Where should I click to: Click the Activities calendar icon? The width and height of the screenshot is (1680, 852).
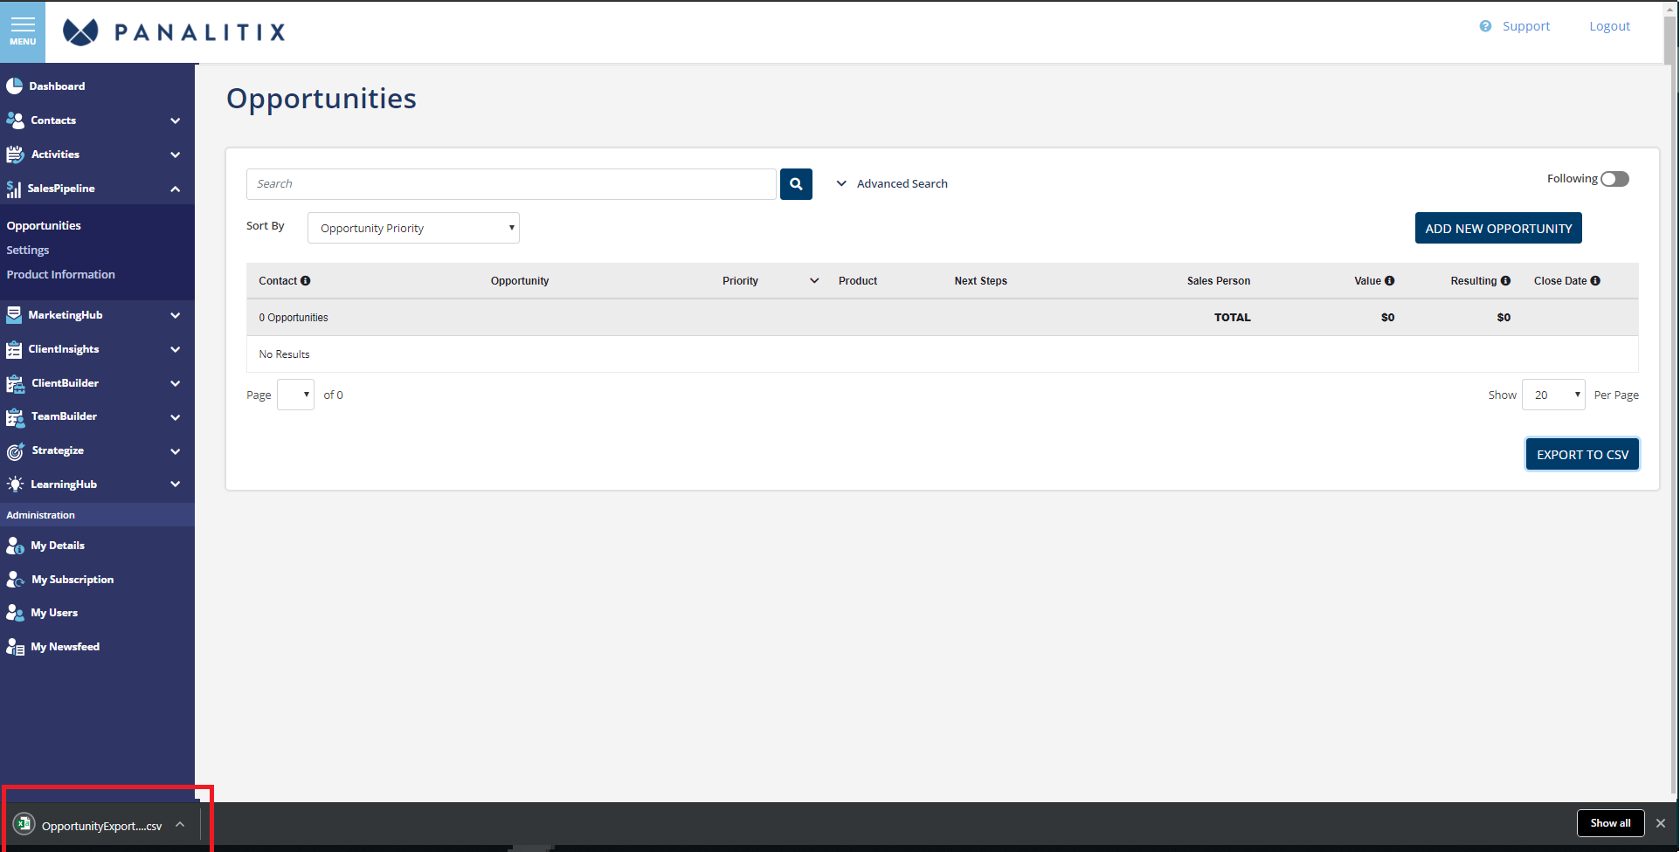(x=15, y=155)
